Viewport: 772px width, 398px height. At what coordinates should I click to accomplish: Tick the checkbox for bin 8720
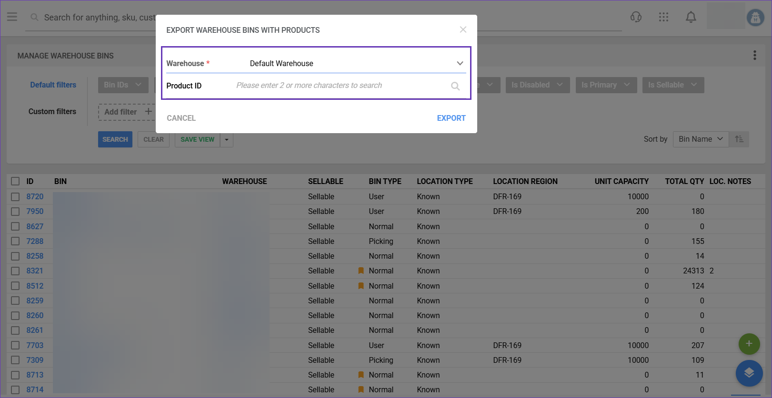point(15,196)
